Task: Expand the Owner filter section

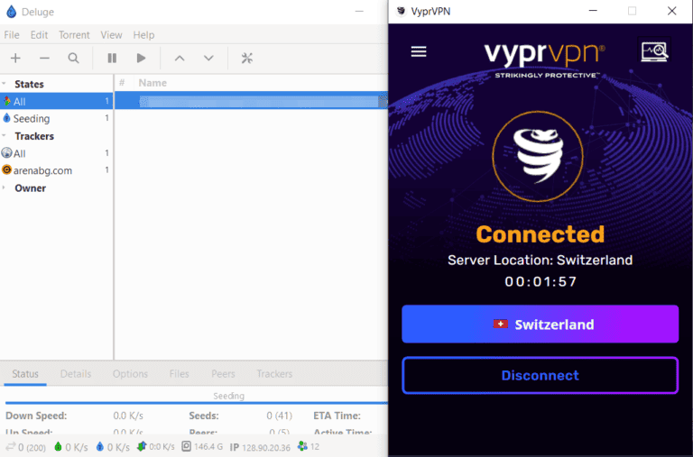Action: 4,187
